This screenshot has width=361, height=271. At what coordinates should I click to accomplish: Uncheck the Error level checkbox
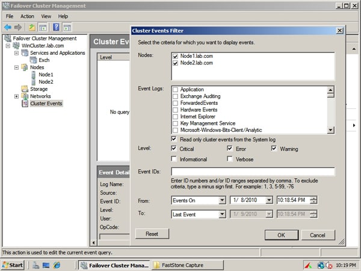230,148
